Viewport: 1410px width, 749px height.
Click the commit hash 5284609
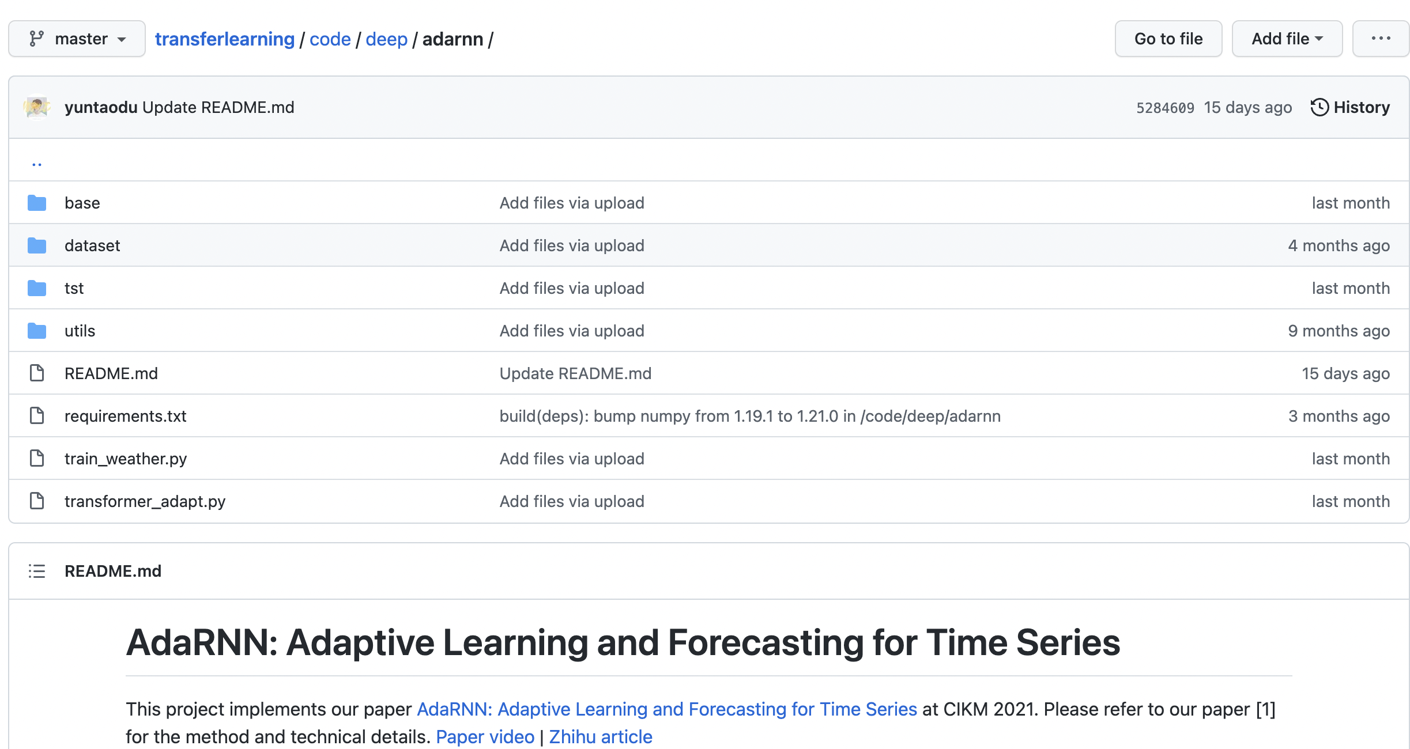[1164, 107]
